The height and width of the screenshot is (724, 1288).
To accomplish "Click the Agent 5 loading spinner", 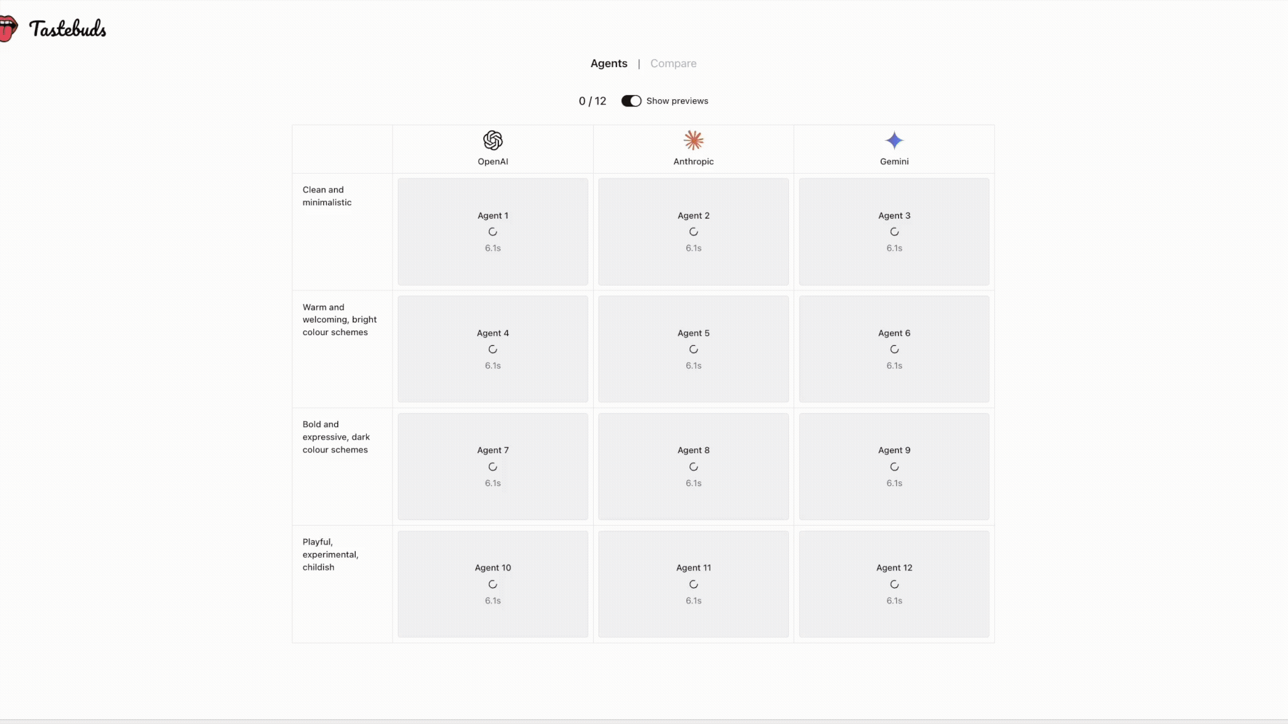I will (x=693, y=349).
